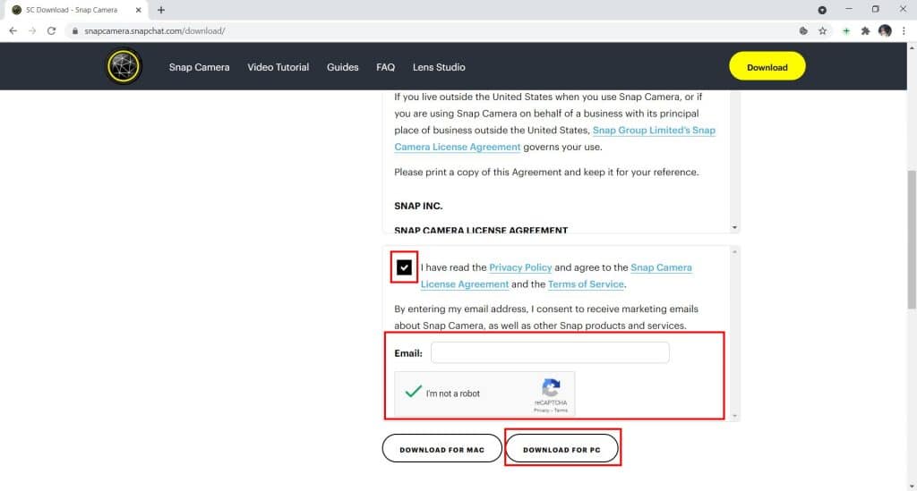Click the I'm not a robot checkmark
Viewport: 917px width, 491px height.
point(413,392)
